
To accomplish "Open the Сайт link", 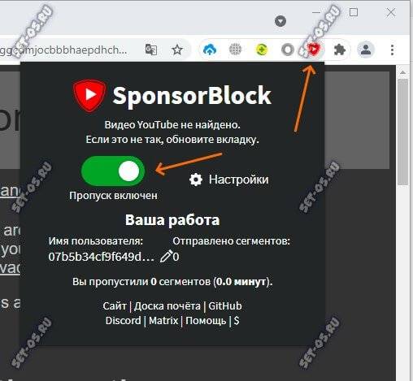I will (115, 306).
